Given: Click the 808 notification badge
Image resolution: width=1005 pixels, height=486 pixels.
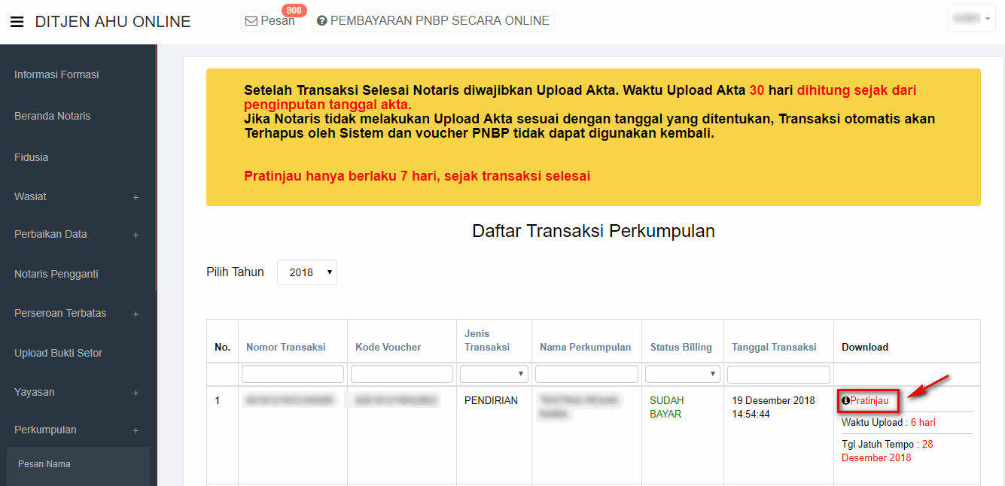Looking at the screenshot, I should (293, 11).
